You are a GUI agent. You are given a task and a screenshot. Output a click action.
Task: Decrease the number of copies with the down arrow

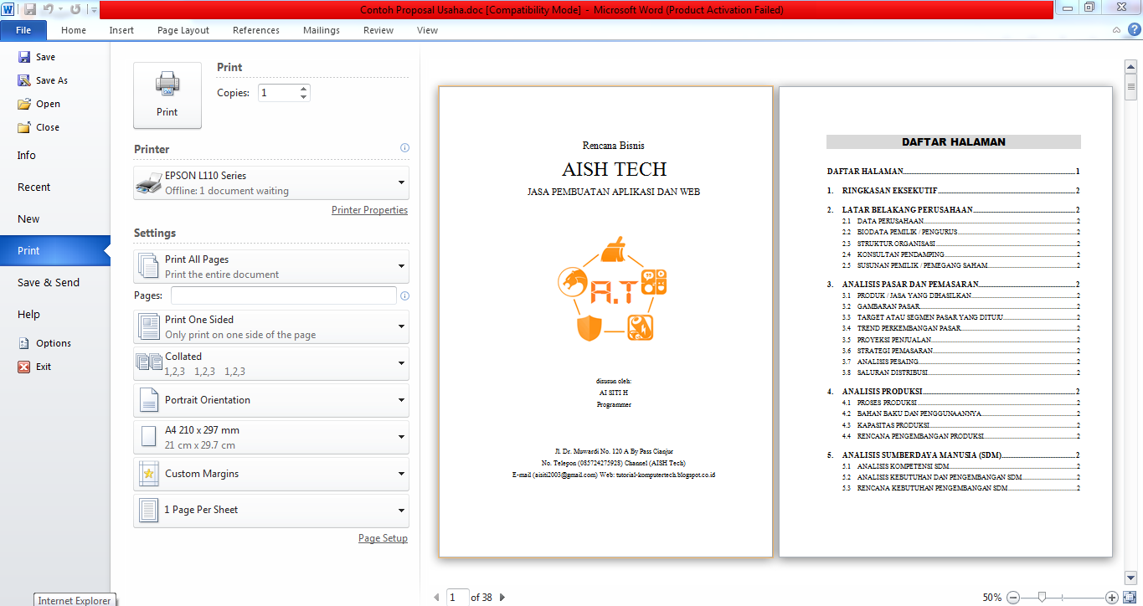tap(303, 97)
